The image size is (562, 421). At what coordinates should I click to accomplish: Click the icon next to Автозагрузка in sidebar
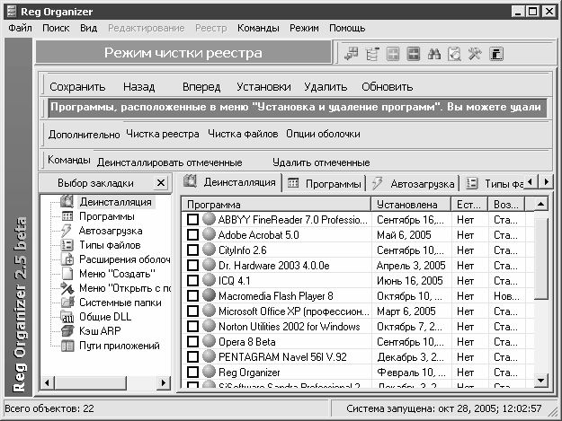(x=67, y=231)
